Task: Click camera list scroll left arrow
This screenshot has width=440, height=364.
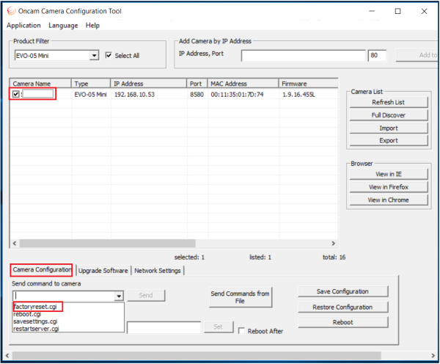Action: [x=15, y=243]
